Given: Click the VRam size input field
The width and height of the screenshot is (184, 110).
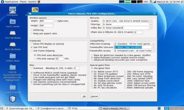Looking at the screenshot, I should click(138, 32).
